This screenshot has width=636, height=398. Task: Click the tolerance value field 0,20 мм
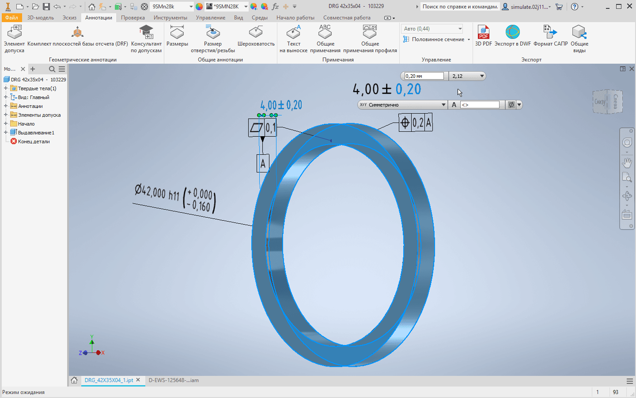pyautogui.click(x=424, y=76)
